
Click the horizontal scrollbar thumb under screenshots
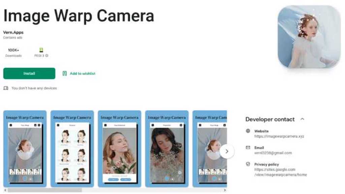(45, 190)
